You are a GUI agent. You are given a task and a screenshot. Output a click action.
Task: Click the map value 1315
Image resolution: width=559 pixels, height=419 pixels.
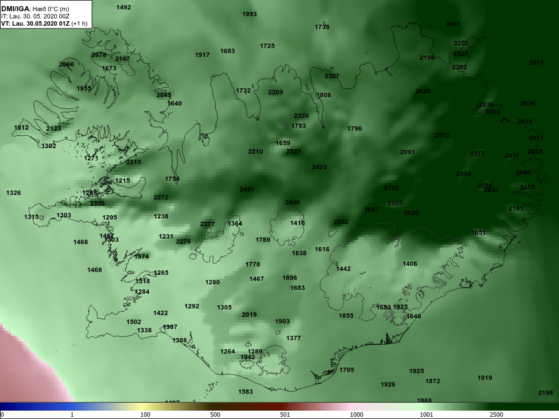pyautogui.click(x=31, y=217)
